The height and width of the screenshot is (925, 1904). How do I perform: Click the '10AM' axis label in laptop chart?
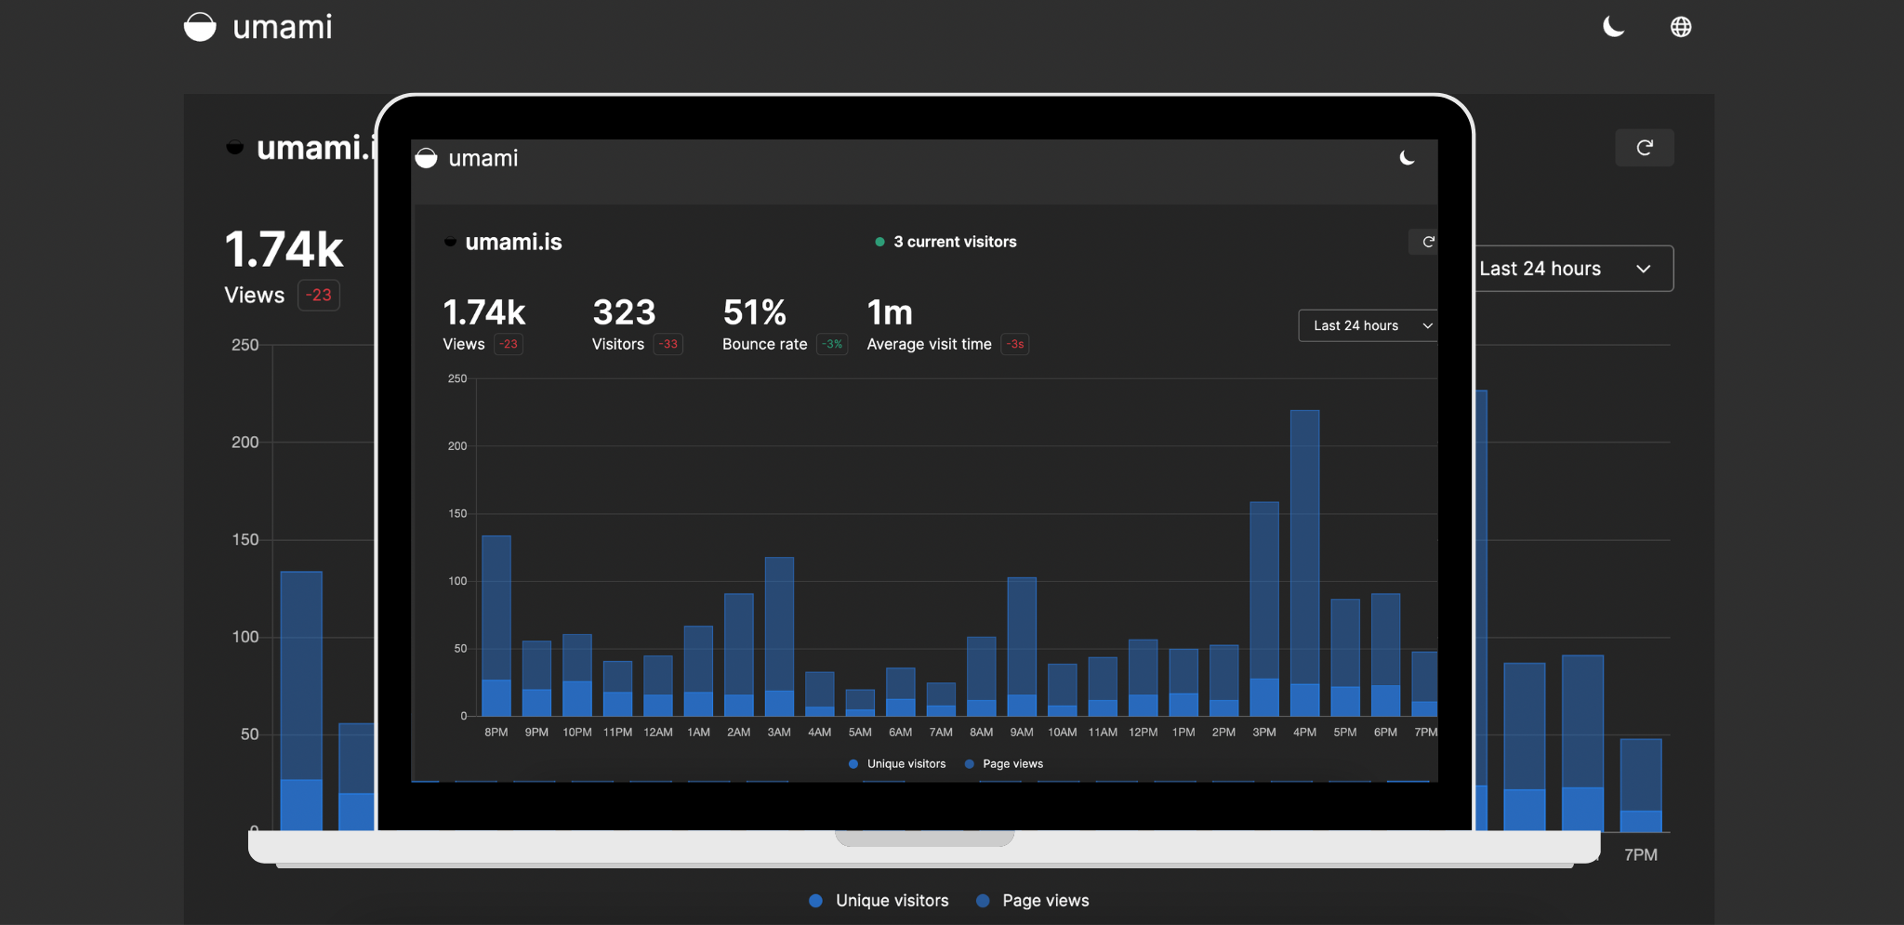(1063, 733)
